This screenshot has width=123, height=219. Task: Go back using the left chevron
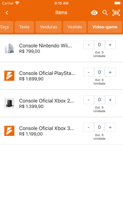tap(7, 13)
